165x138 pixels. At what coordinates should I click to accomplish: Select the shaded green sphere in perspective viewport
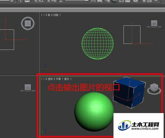tap(94, 112)
